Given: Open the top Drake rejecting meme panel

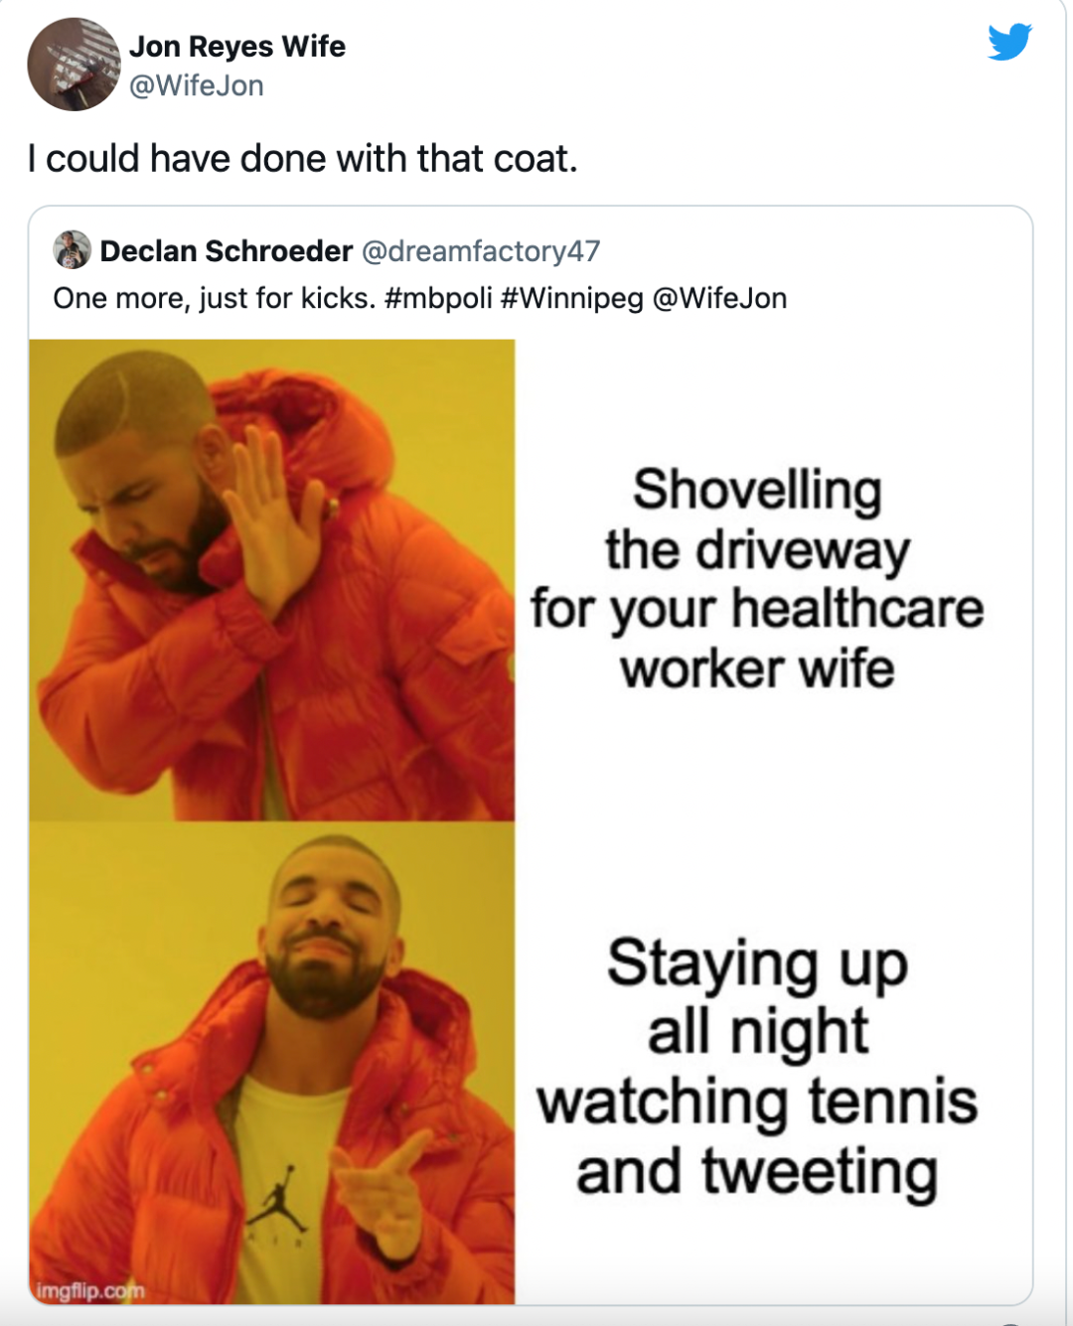Looking at the screenshot, I should [272, 580].
